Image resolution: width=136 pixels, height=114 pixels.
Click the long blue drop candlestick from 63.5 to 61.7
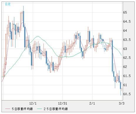[113, 56]
